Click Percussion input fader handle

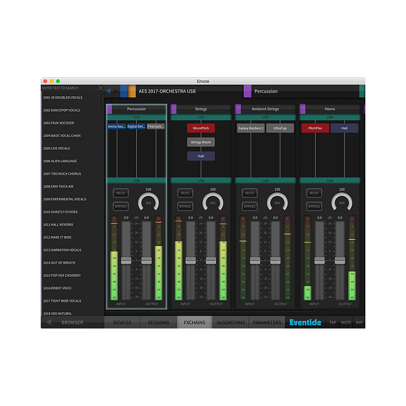pos(126,260)
